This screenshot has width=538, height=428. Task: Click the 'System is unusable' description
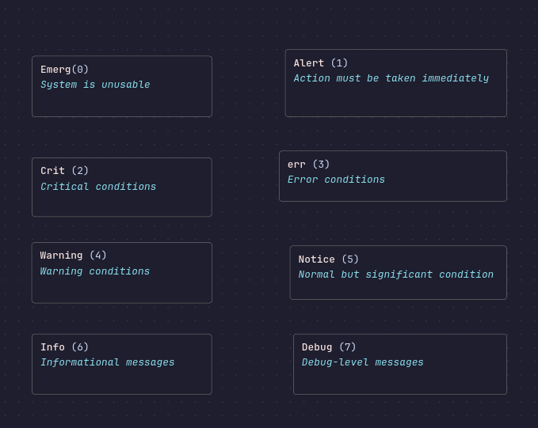(95, 85)
